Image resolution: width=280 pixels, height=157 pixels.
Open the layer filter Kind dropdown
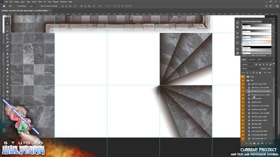click(x=248, y=65)
